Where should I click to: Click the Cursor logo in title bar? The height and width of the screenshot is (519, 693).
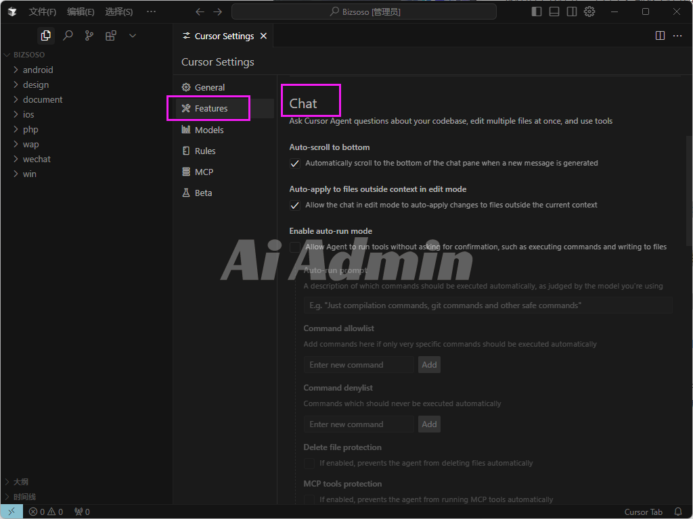coord(12,12)
